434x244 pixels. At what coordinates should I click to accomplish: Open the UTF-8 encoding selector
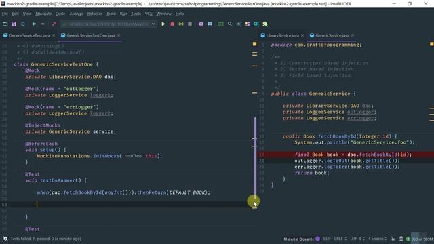click(357, 239)
